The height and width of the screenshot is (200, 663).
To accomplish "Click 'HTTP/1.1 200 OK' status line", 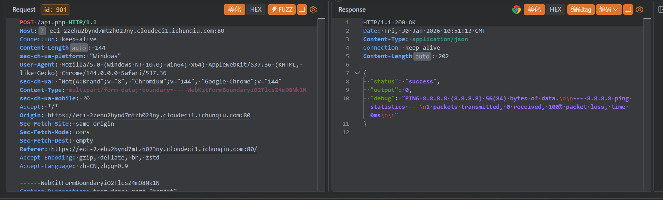I will click(389, 23).
